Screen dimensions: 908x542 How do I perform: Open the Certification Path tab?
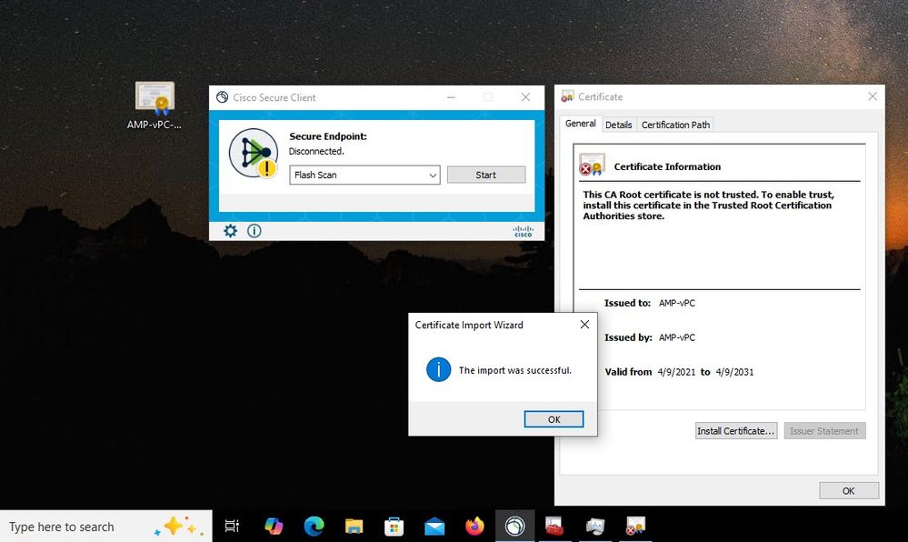[x=675, y=125]
